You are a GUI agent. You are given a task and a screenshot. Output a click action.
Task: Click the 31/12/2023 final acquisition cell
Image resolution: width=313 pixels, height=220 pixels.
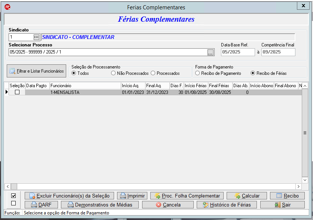157,92
